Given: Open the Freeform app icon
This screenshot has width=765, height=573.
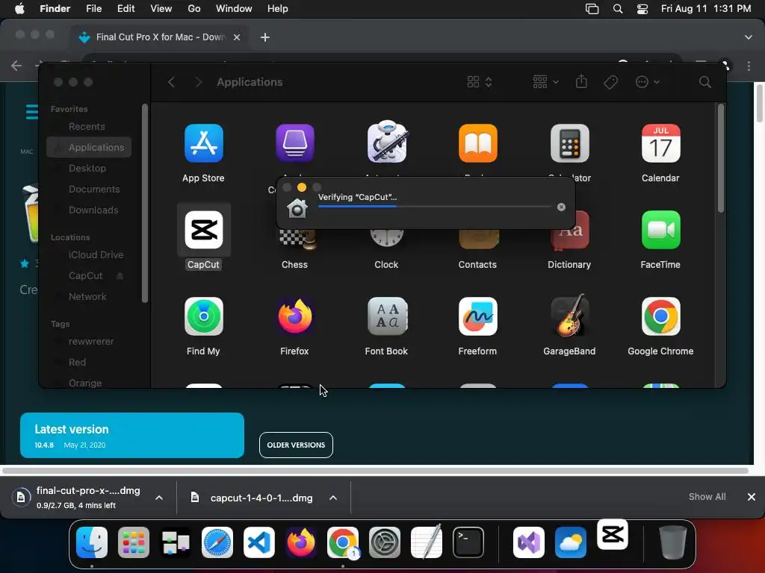Looking at the screenshot, I should pos(477,316).
